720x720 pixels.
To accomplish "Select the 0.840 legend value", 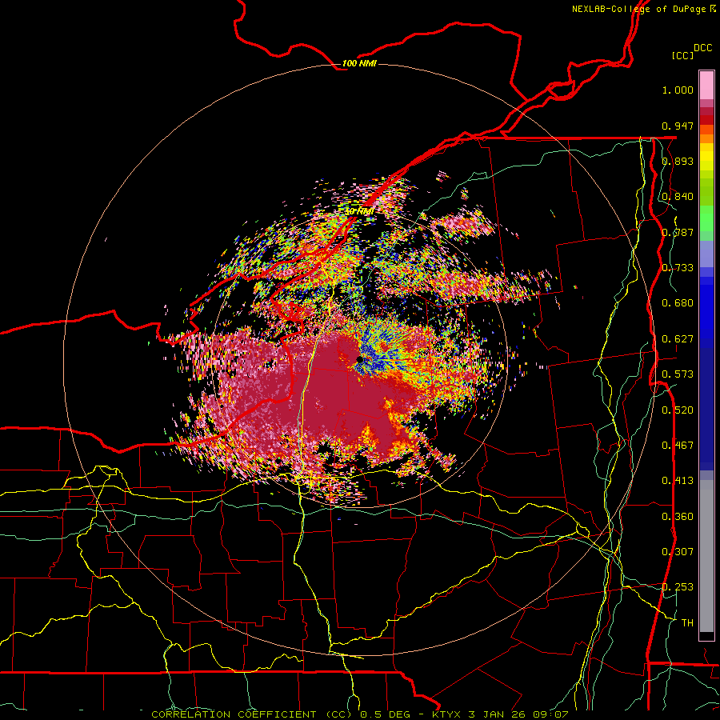I will click(x=678, y=197).
